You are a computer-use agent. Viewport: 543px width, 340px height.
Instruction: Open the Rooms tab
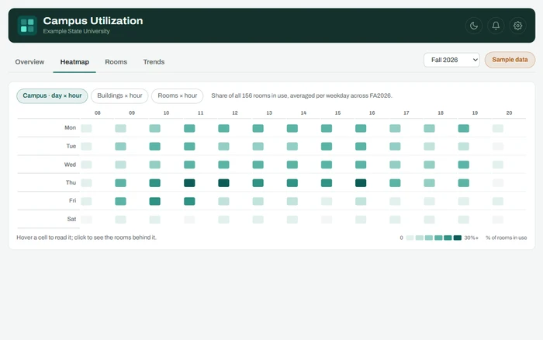click(116, 61)
